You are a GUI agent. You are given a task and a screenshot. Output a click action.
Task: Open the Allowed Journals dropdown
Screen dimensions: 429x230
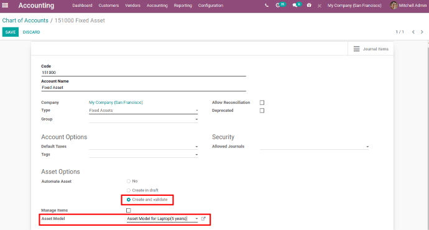[315, 147]
